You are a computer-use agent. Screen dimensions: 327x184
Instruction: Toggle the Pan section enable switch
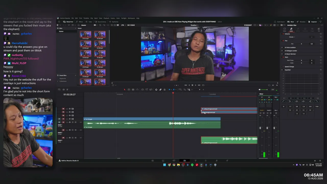(x=283, y=41)
